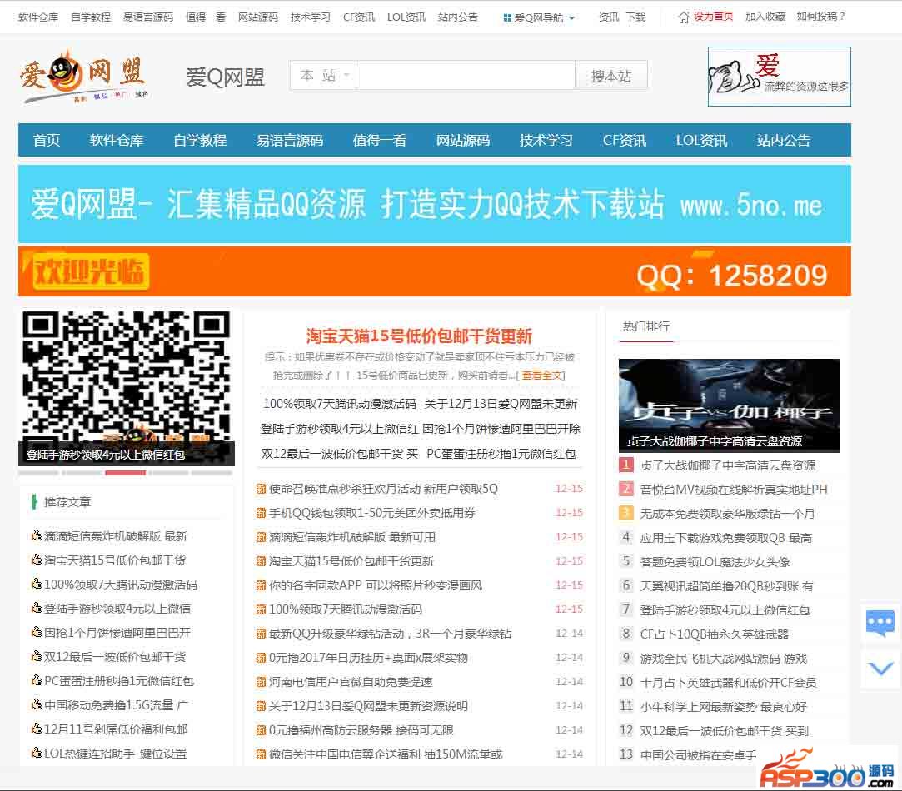The height and width of the screenshot is (791, 902).
Task: Click 加入收藏 link in top bar
Action: pyautogui.click(x=765, y=17)
